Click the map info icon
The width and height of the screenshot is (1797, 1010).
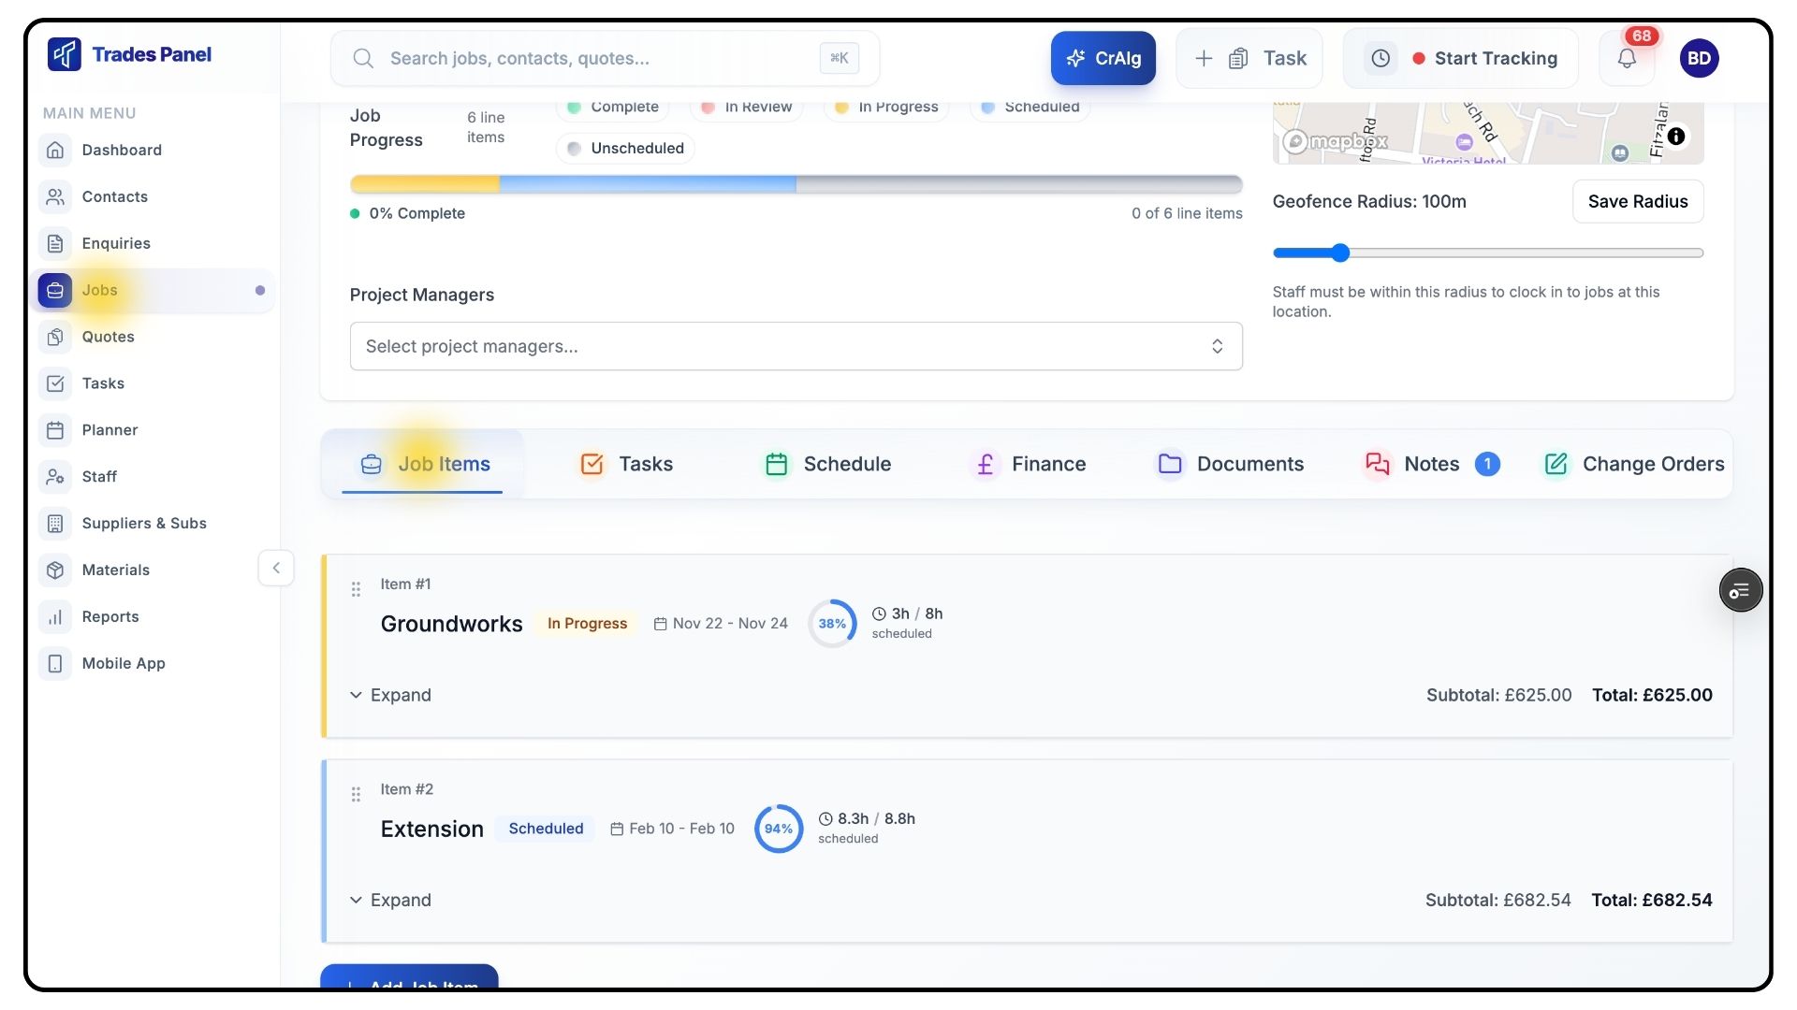[1676, 137]
